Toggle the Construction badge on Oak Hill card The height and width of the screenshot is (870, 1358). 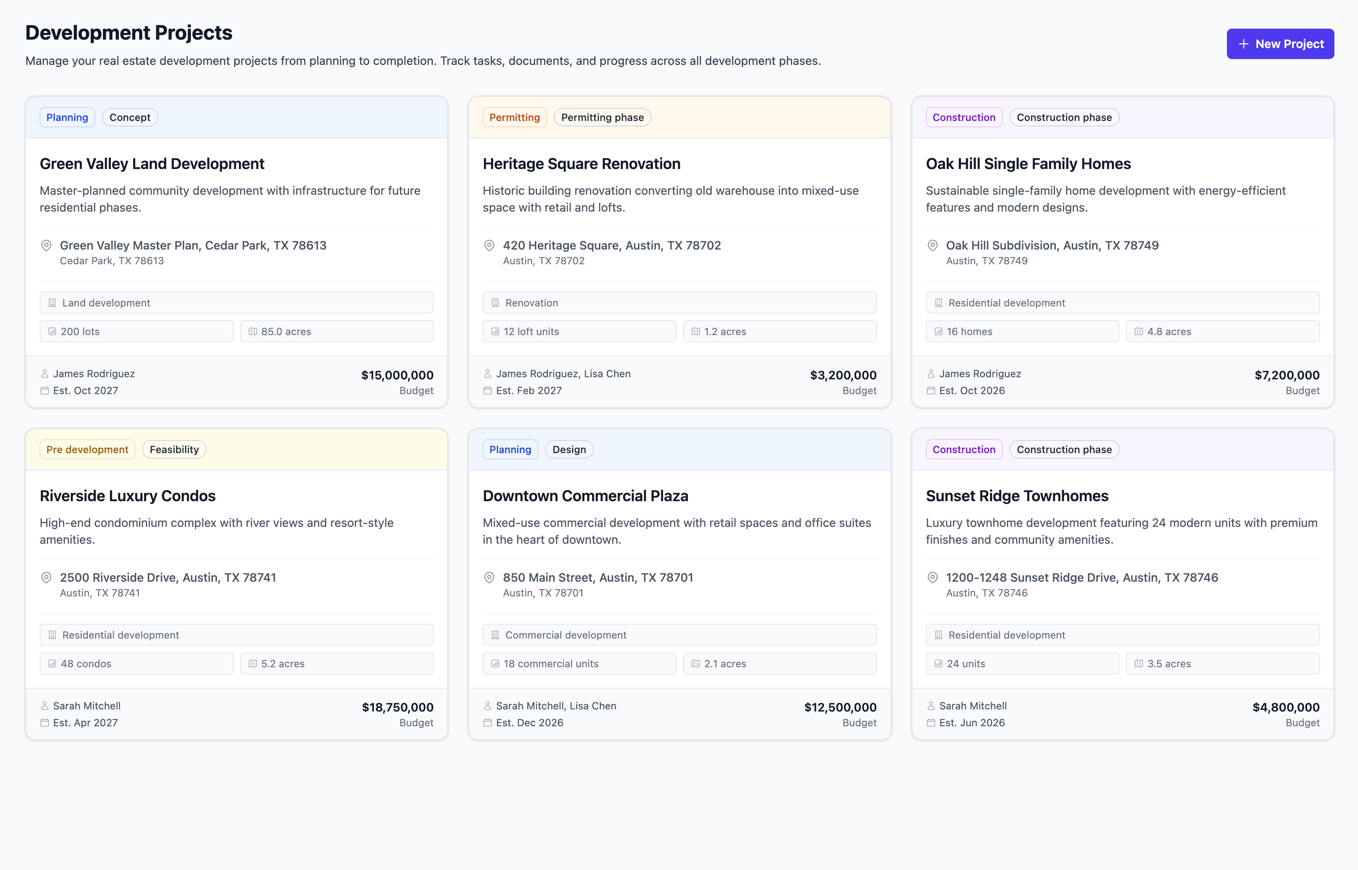coord(963,117)
